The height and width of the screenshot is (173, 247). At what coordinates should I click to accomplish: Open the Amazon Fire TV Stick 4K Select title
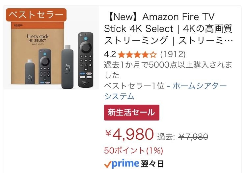point(168,28)
